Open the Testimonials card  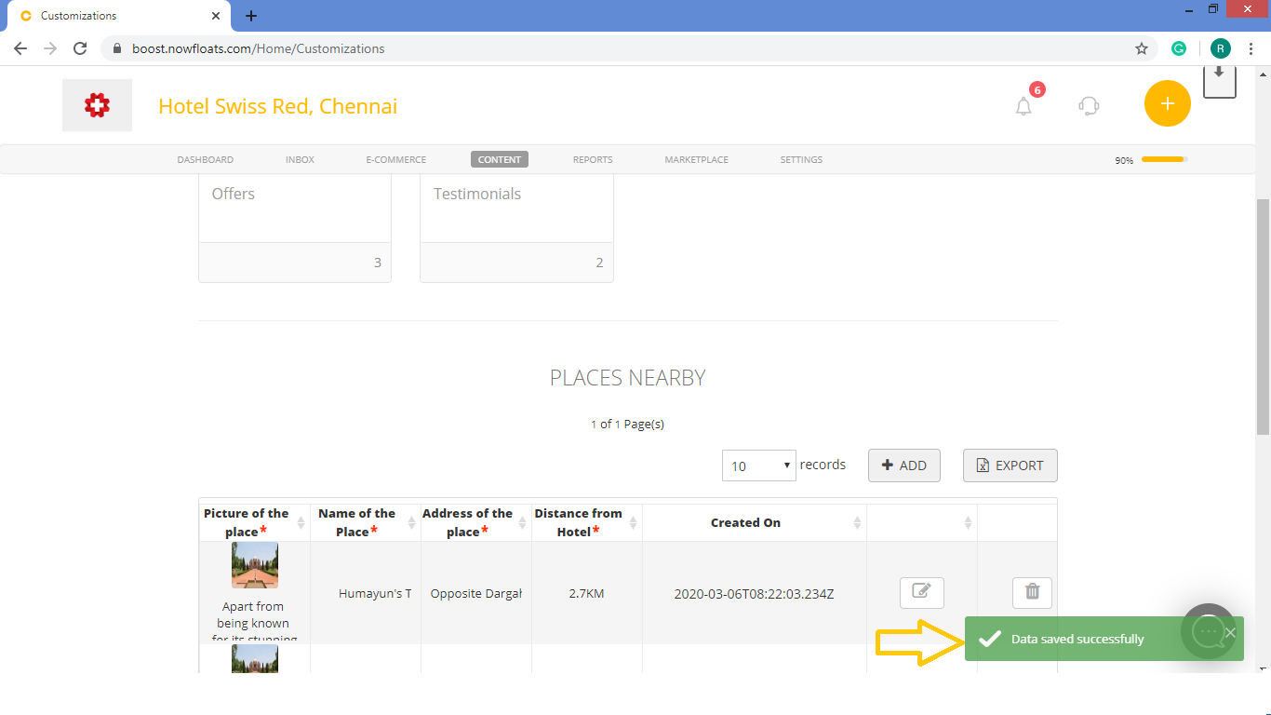tap(516, 228)
